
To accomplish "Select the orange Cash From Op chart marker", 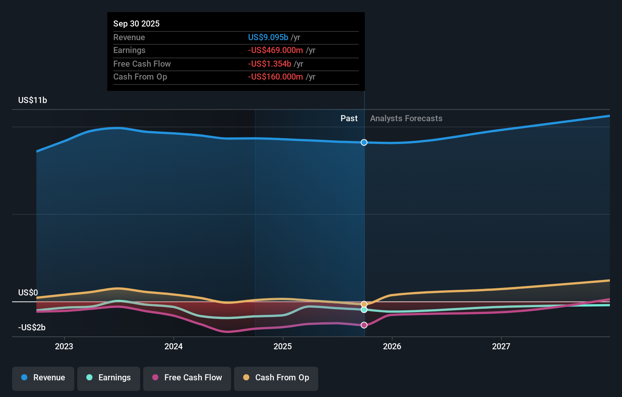I will [364, 304].
